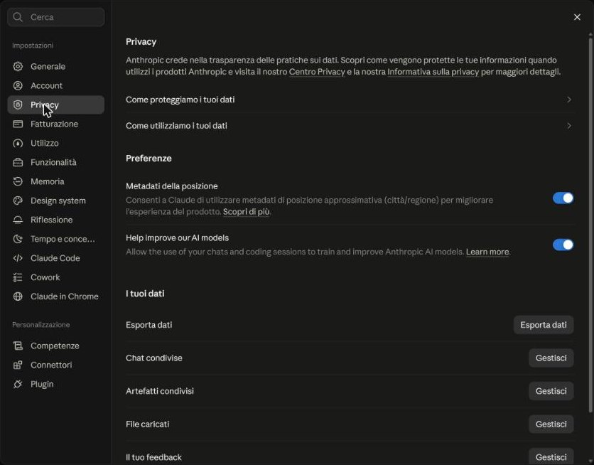This screenshot has height=465, width=594.
Task: Click the Claude in Chrome globe icon
Action: pos(18,296)
